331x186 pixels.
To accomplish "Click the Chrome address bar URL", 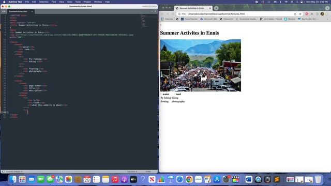I will click(216, 14).
